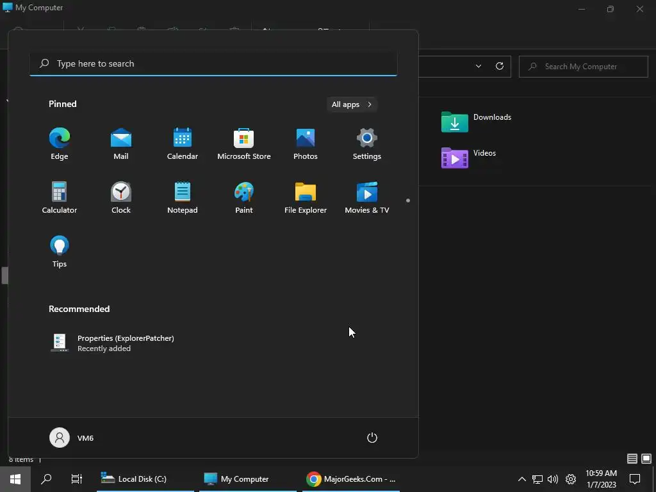
Task: Open Properties (ExplorerPatcher) recommended item
Action: [x=112, y=343]
